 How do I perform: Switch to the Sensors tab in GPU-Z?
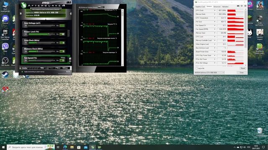click(209, 7)
